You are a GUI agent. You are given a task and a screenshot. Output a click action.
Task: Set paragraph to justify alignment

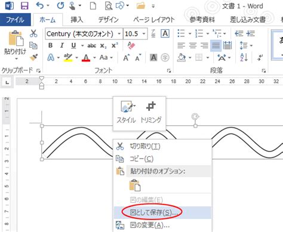(x=216, y=45)
